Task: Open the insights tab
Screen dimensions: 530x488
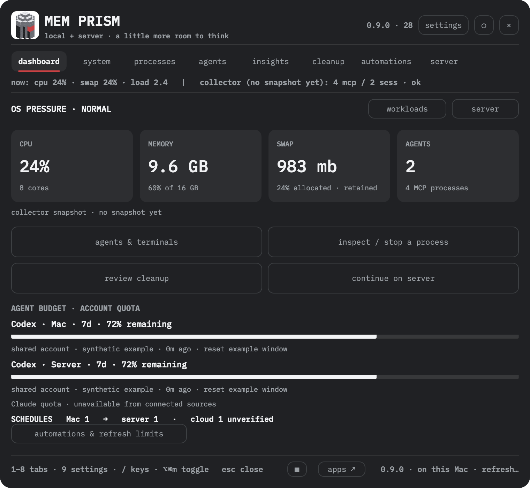Action: point(271,62)
